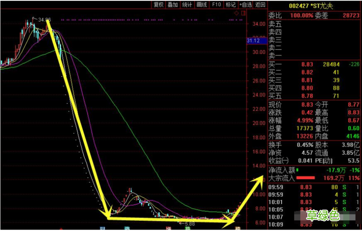Open F10 company information
Screen dimensions: 362x231
pyautogui.click(x=216, y=5)
